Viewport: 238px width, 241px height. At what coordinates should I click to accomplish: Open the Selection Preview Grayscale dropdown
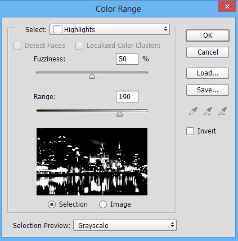pos(125,225)
